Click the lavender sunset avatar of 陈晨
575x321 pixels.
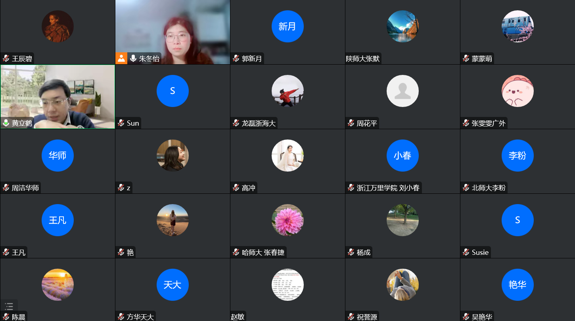(57, 285)
